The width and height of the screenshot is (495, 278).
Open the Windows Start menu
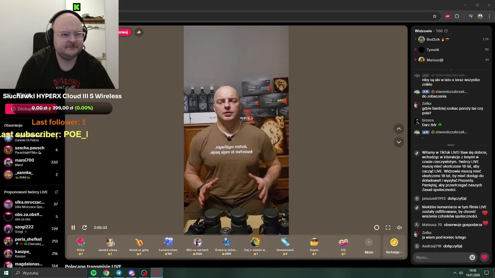pos(6,273)
